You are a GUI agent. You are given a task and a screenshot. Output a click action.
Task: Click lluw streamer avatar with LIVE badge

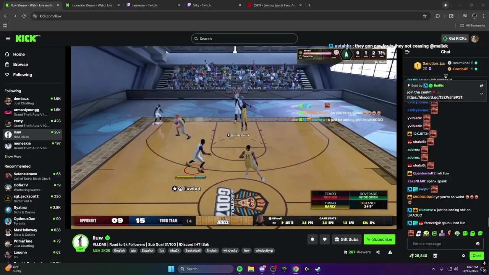[x=81, y=243]
